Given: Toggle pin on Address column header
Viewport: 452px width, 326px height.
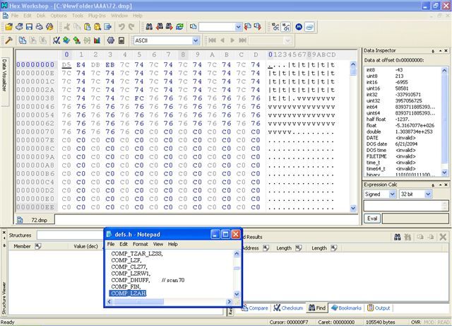Looking at the screenshot, I should click(266, 248).
